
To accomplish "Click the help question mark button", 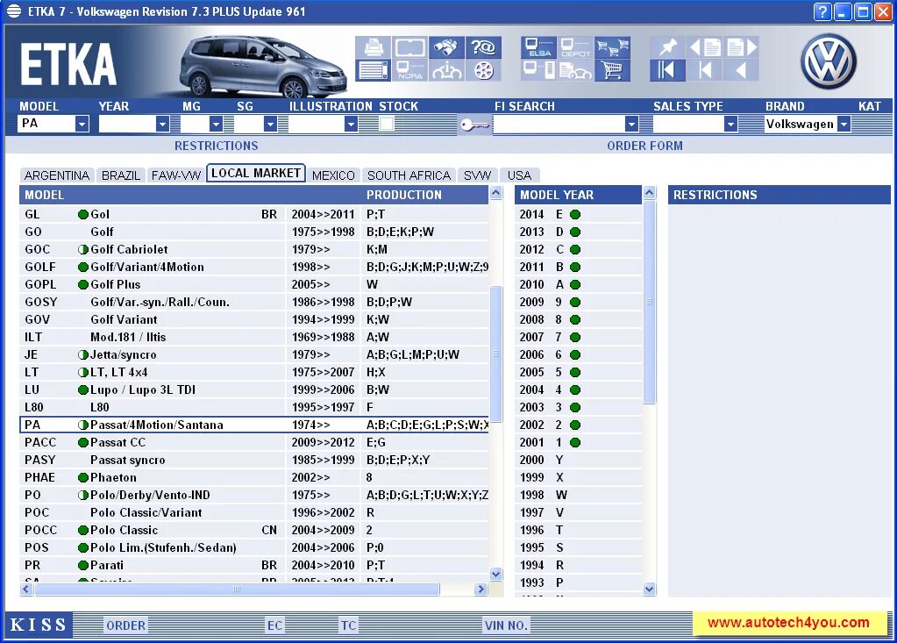I will pos(822,11).
